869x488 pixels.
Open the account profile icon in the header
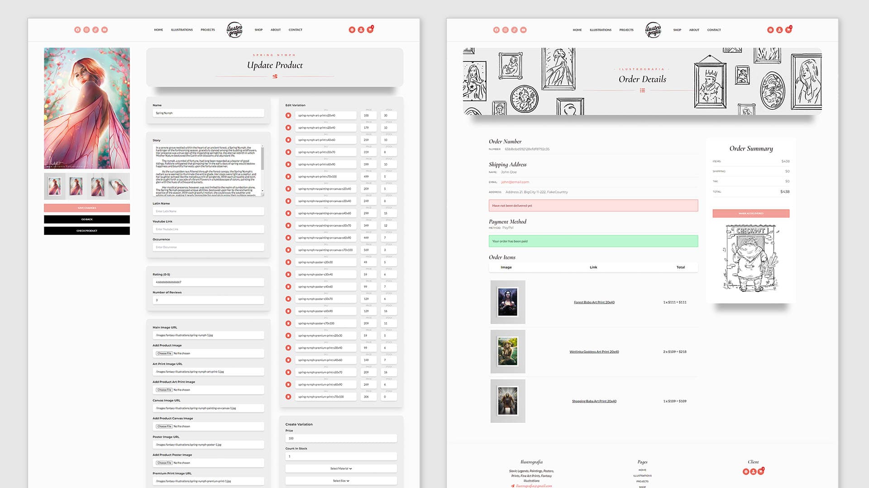(x=361, y=29)
